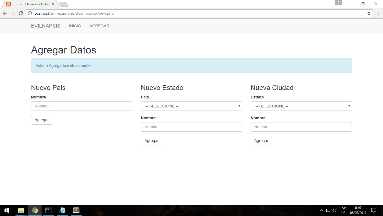383x216 pixels.
Task: Click the Estado field label
Action: pyautogui.click(x=257, y=97)
